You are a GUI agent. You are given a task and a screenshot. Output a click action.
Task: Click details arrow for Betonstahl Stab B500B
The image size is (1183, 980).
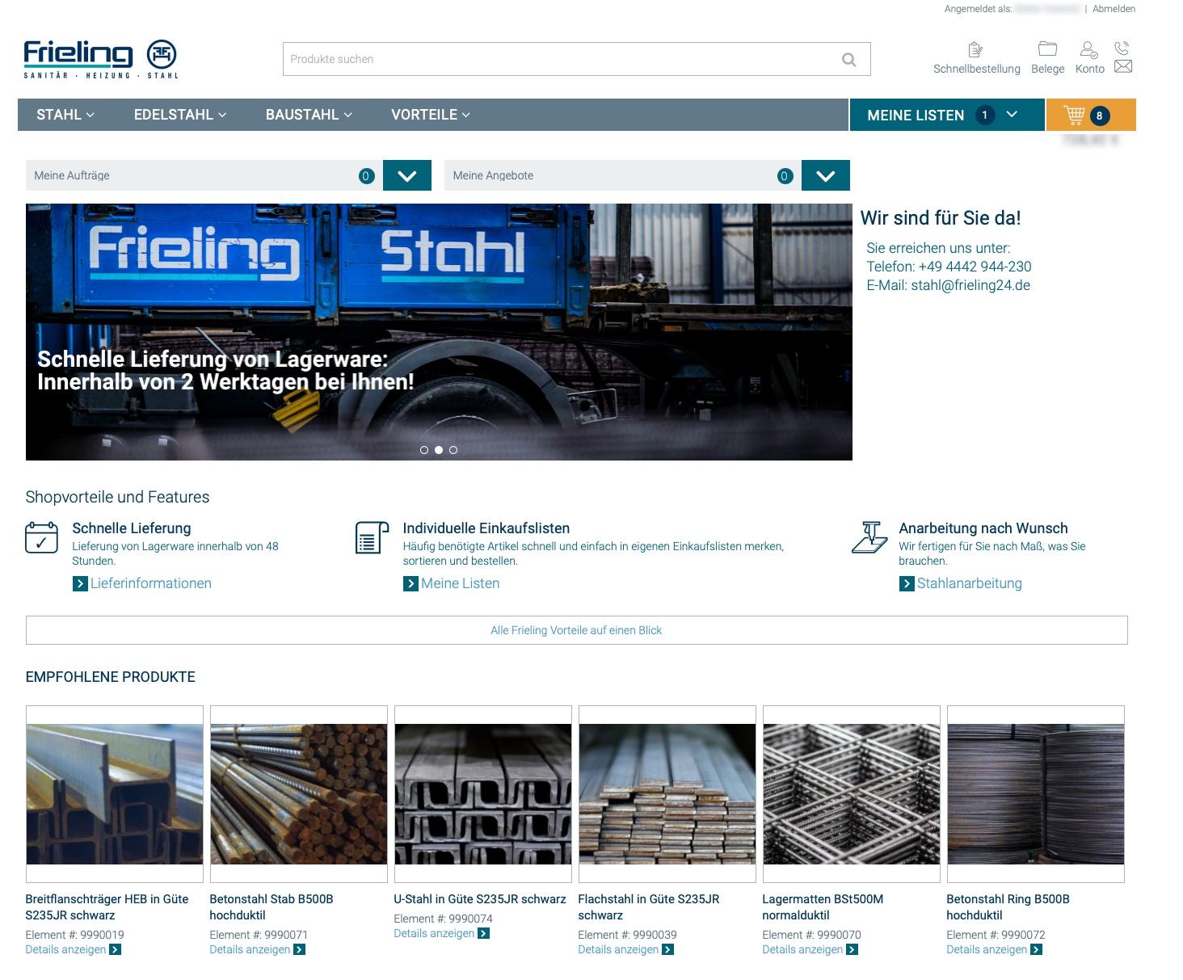point(300,949)
